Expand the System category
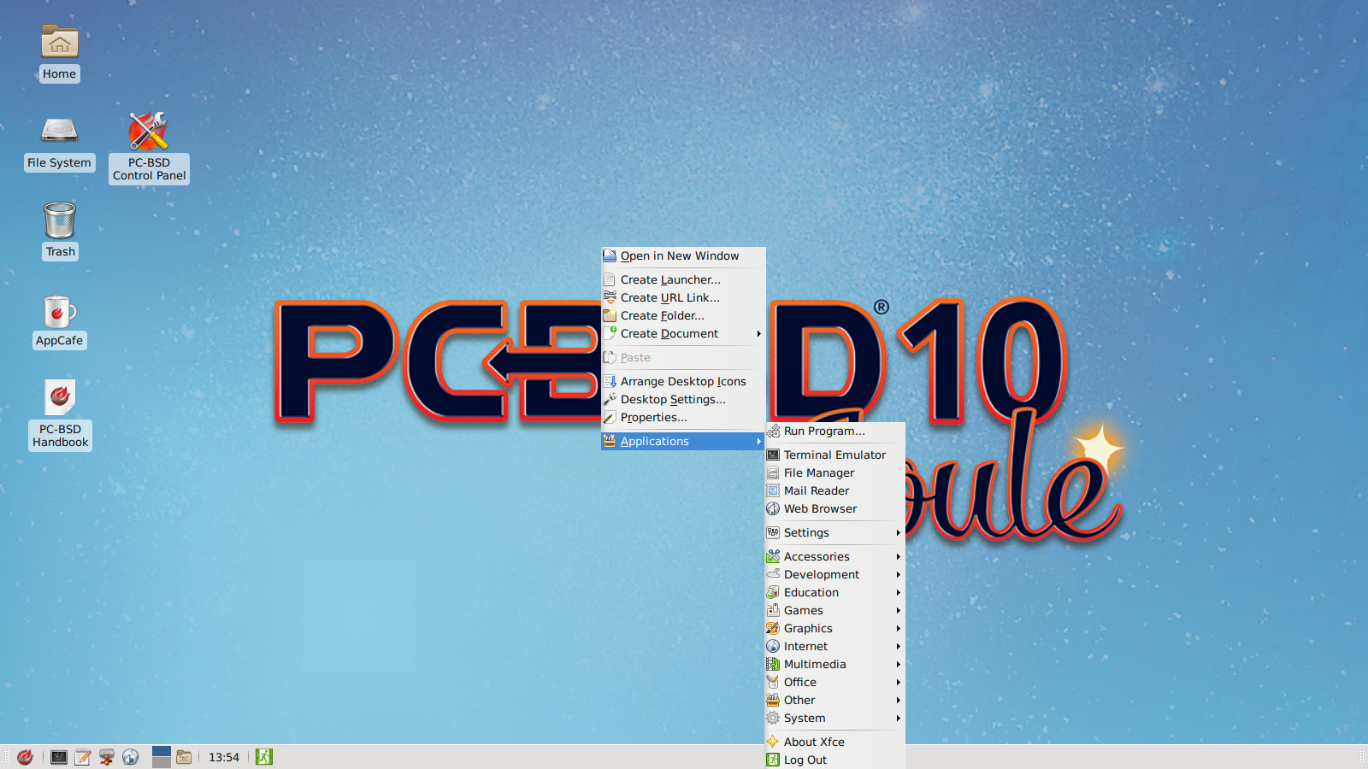 pos(834,718)
